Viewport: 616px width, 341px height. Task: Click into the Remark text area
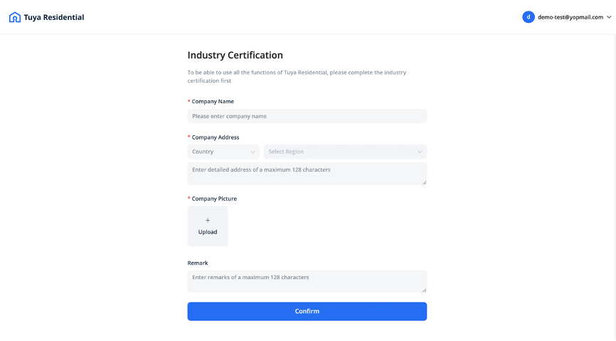(307, 280)
